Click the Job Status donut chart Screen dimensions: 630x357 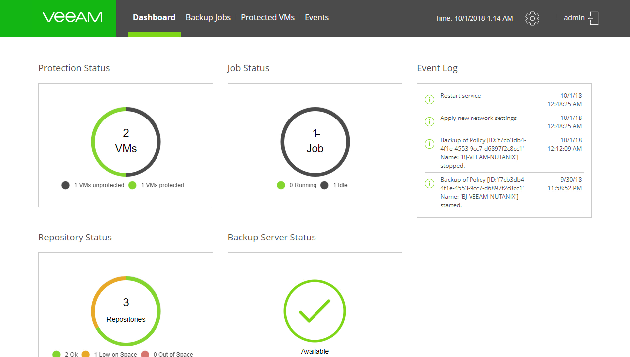[x=315, y=142]
